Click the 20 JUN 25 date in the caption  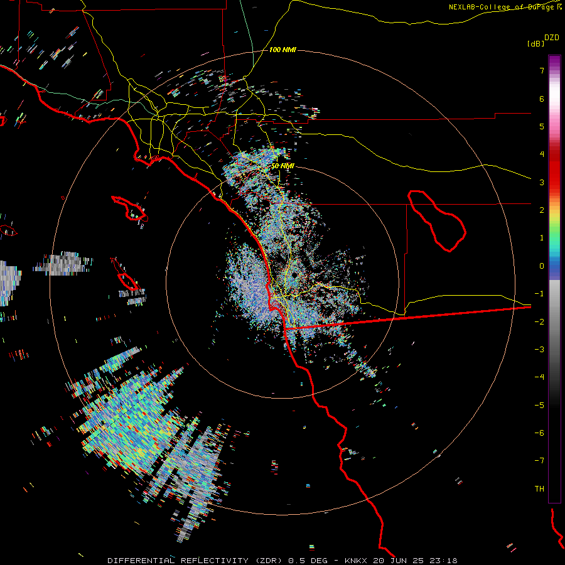point(400,561)
